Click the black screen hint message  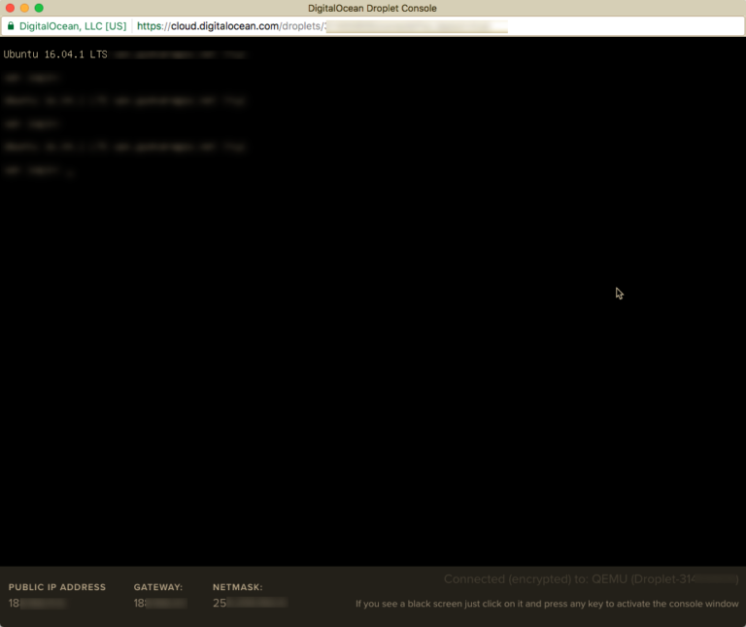[547, 604]
